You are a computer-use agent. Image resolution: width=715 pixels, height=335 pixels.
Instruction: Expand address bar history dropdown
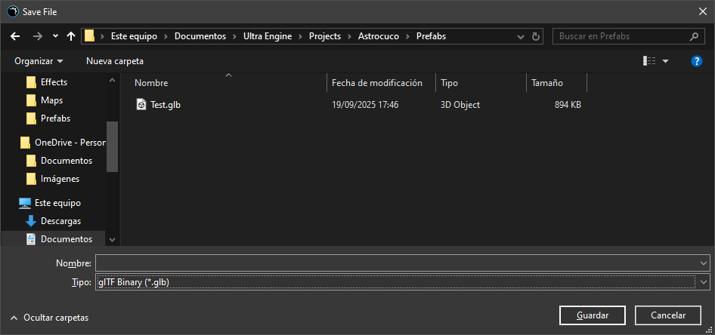tap(521, 36)
